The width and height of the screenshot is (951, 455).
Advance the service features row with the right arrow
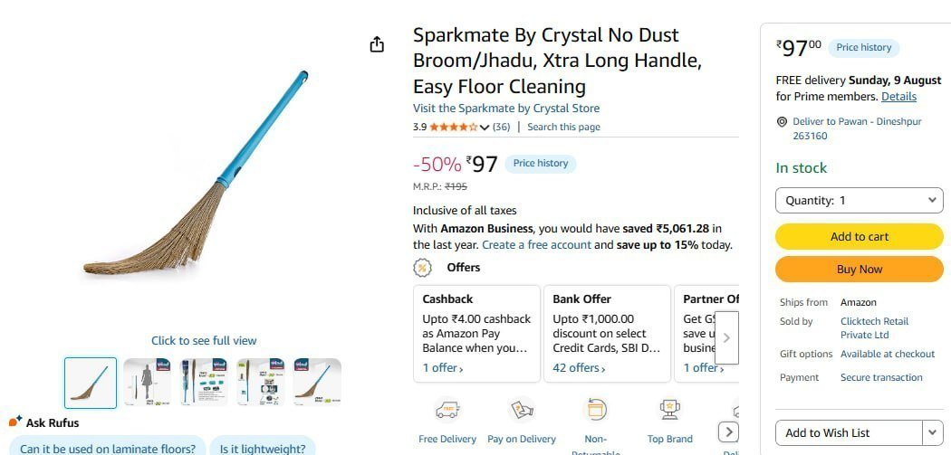click(728, 432)
